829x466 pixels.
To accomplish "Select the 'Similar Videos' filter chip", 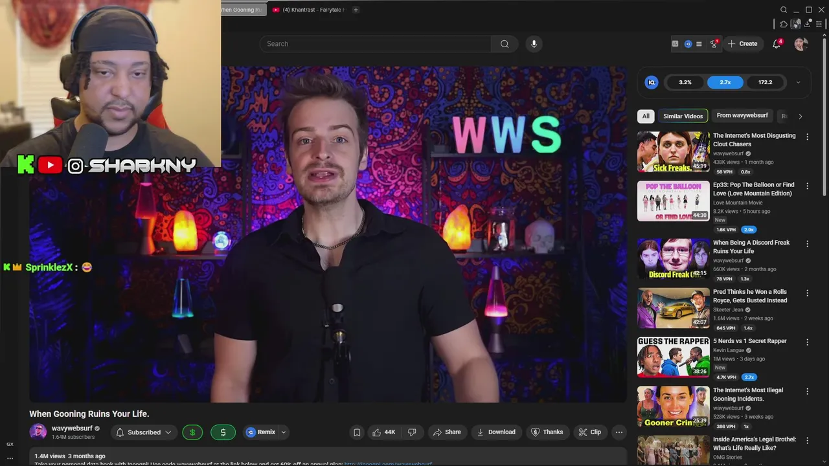I will [683, 116].
